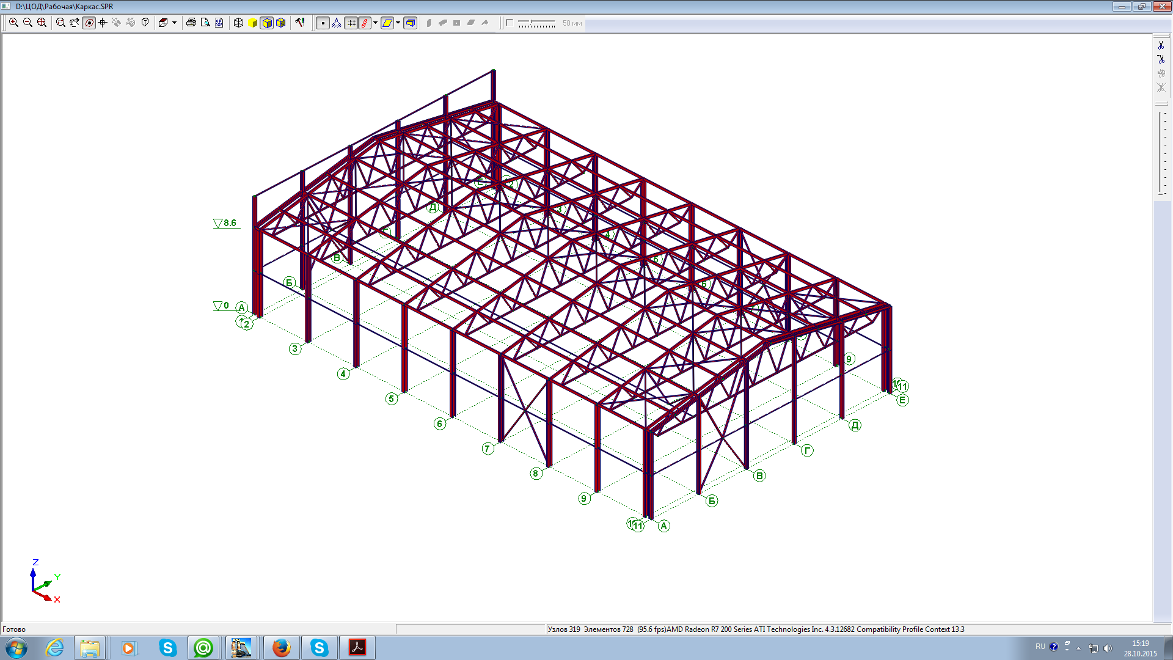Expand plate elements dropdown arrow
The width and height of the screenshot is (1173, 660).
398,23
